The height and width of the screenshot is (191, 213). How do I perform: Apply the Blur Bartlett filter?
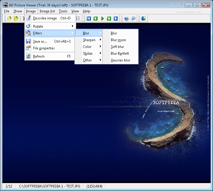tap(121, 53)
